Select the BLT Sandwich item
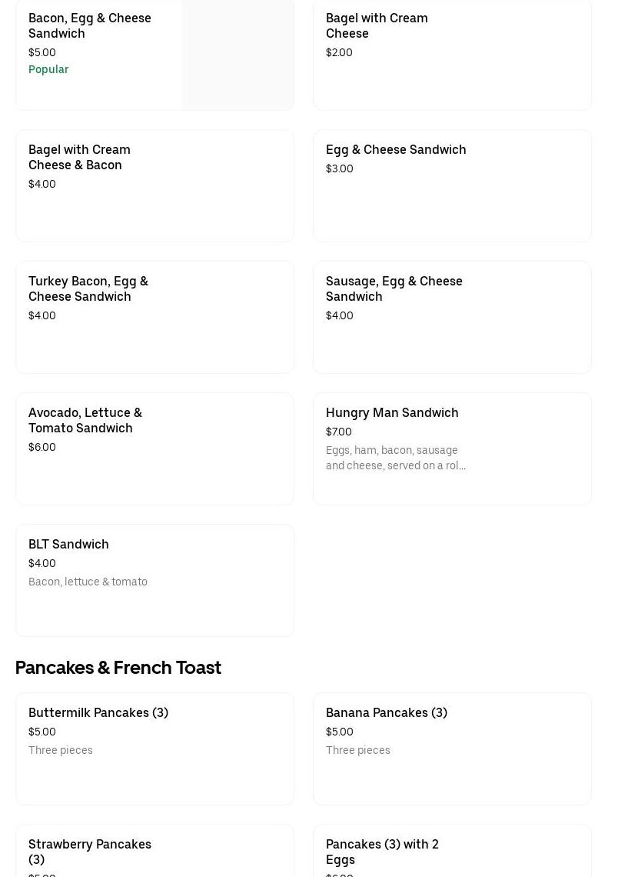 pos(68,544)
